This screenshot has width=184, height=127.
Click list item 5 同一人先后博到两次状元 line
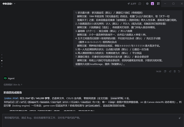112,49
